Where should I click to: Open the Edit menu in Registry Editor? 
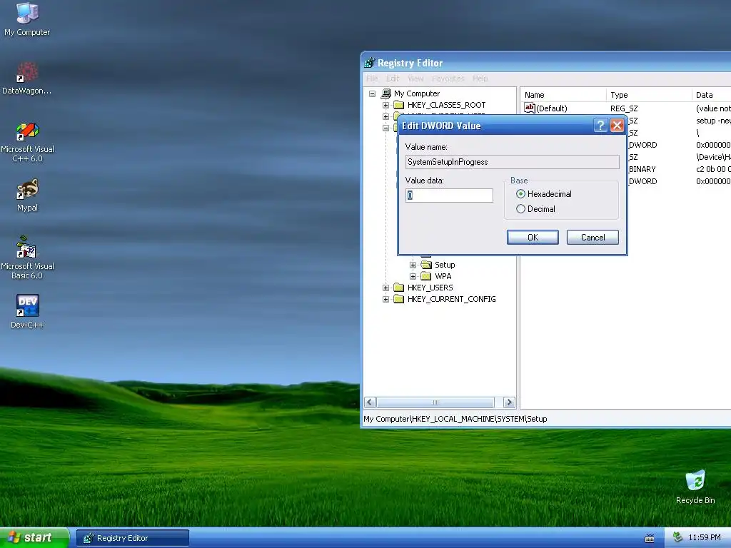coord(393,78)
